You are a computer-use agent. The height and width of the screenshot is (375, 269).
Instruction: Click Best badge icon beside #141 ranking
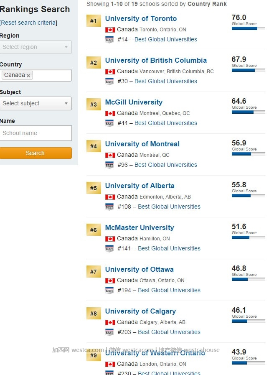tap(109, 249)
